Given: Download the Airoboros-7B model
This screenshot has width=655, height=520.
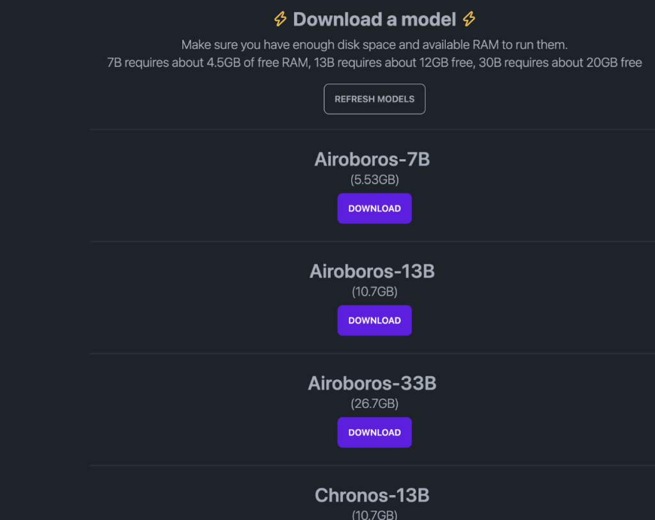Looking at the screenshot, I should tap(374, 209).
